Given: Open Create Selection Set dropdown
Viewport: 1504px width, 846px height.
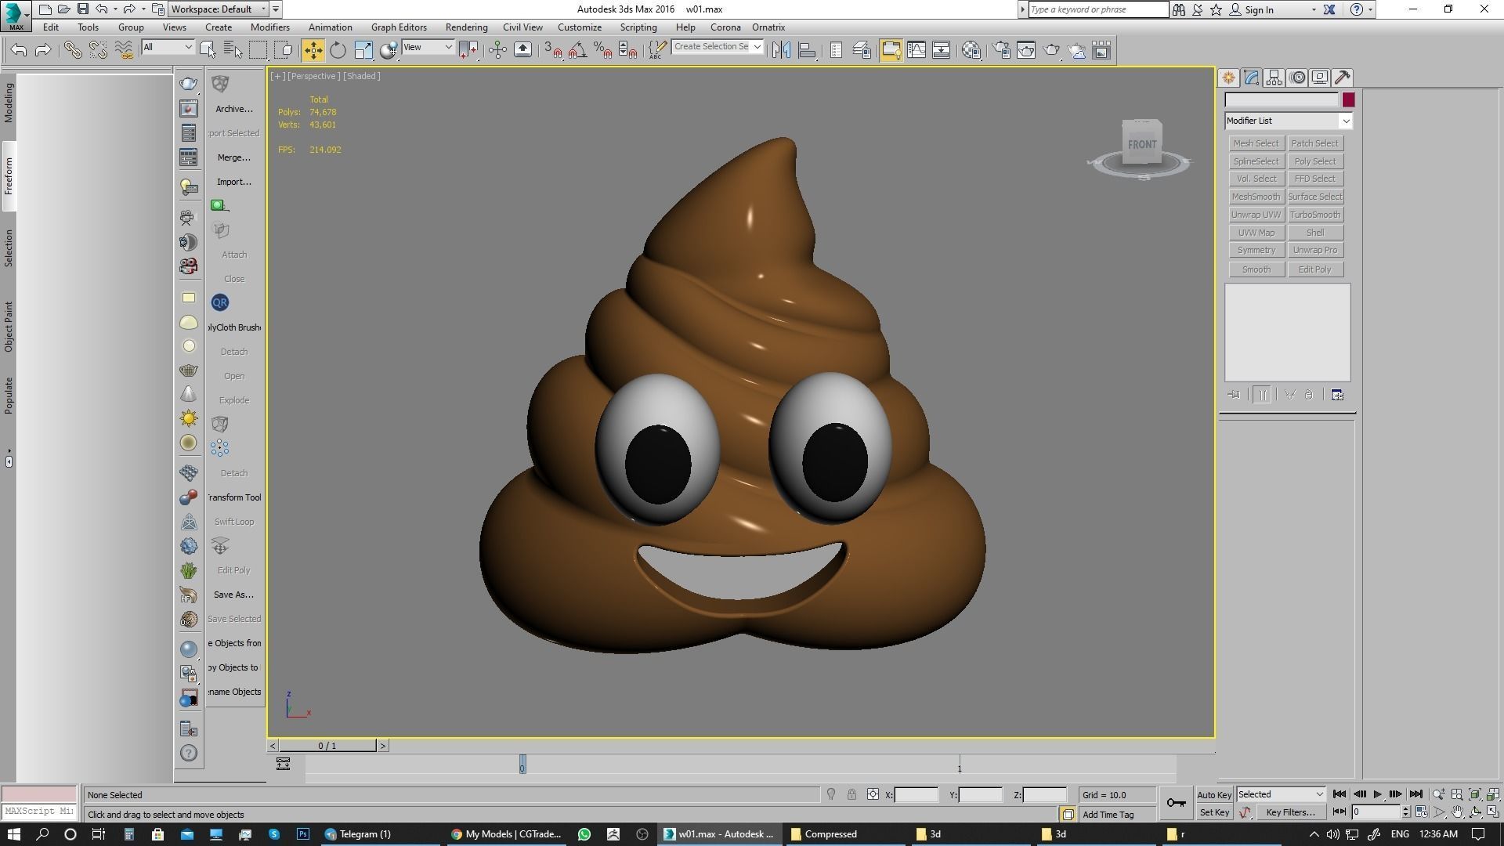Looking at the screenshot, I should [x=717, y=47].
